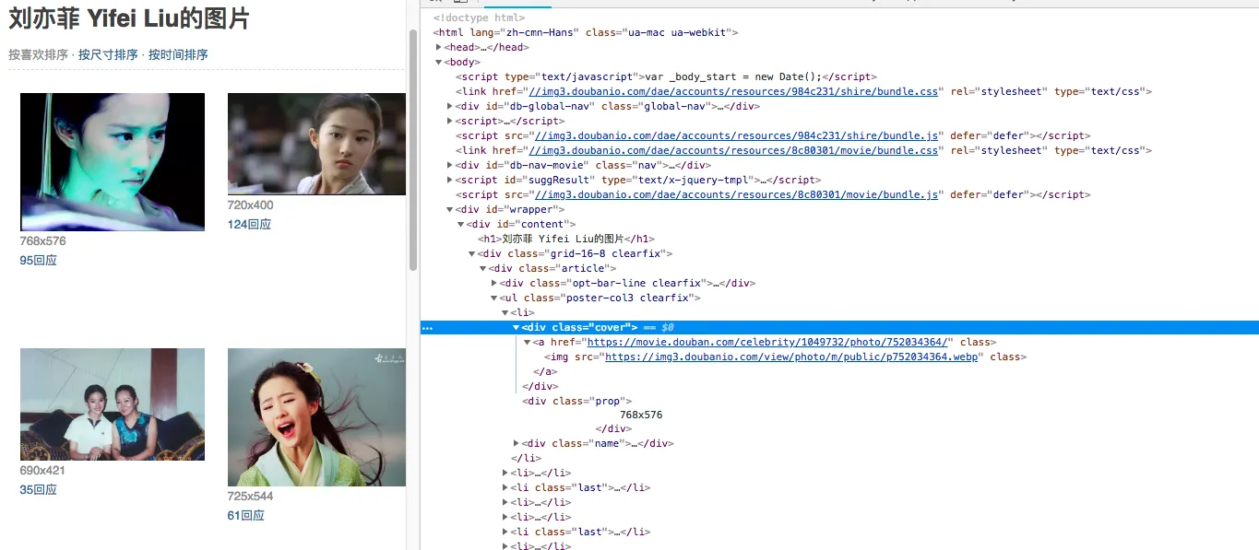Viewport: 1259px width, 550px height.
Task: Collapse the content div node
Action: (461, 224)
